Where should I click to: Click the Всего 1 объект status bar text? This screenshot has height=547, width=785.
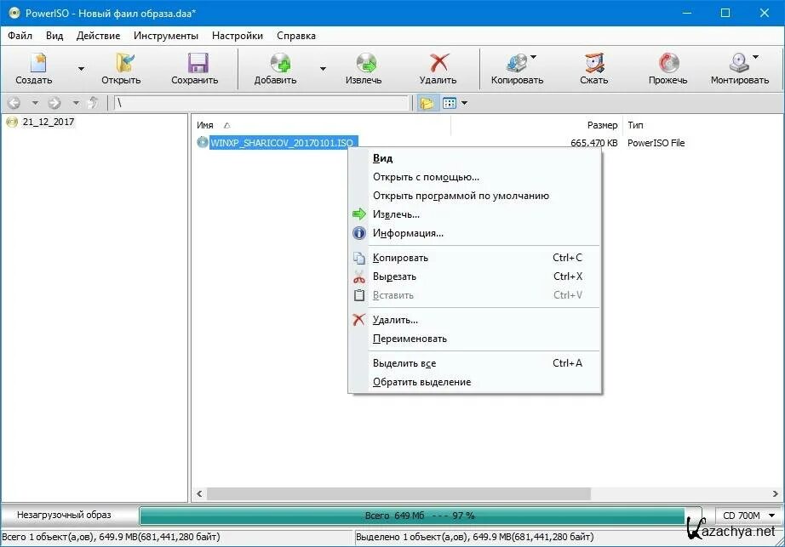click(111, 537)
